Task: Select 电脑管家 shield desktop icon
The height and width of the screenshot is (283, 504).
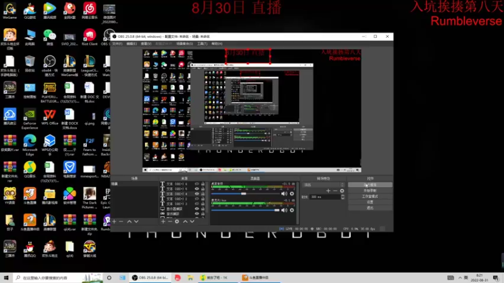Action: [x=69, y=169]
